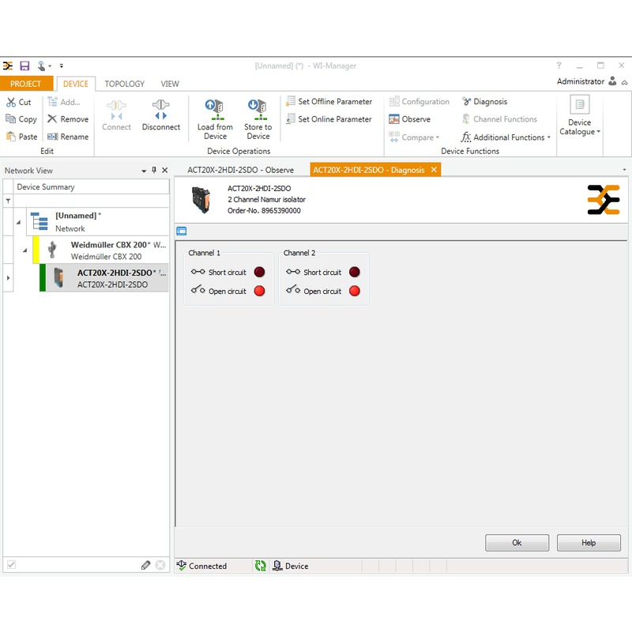Click the cancel circle icon in Network View

tap(160, 565)
